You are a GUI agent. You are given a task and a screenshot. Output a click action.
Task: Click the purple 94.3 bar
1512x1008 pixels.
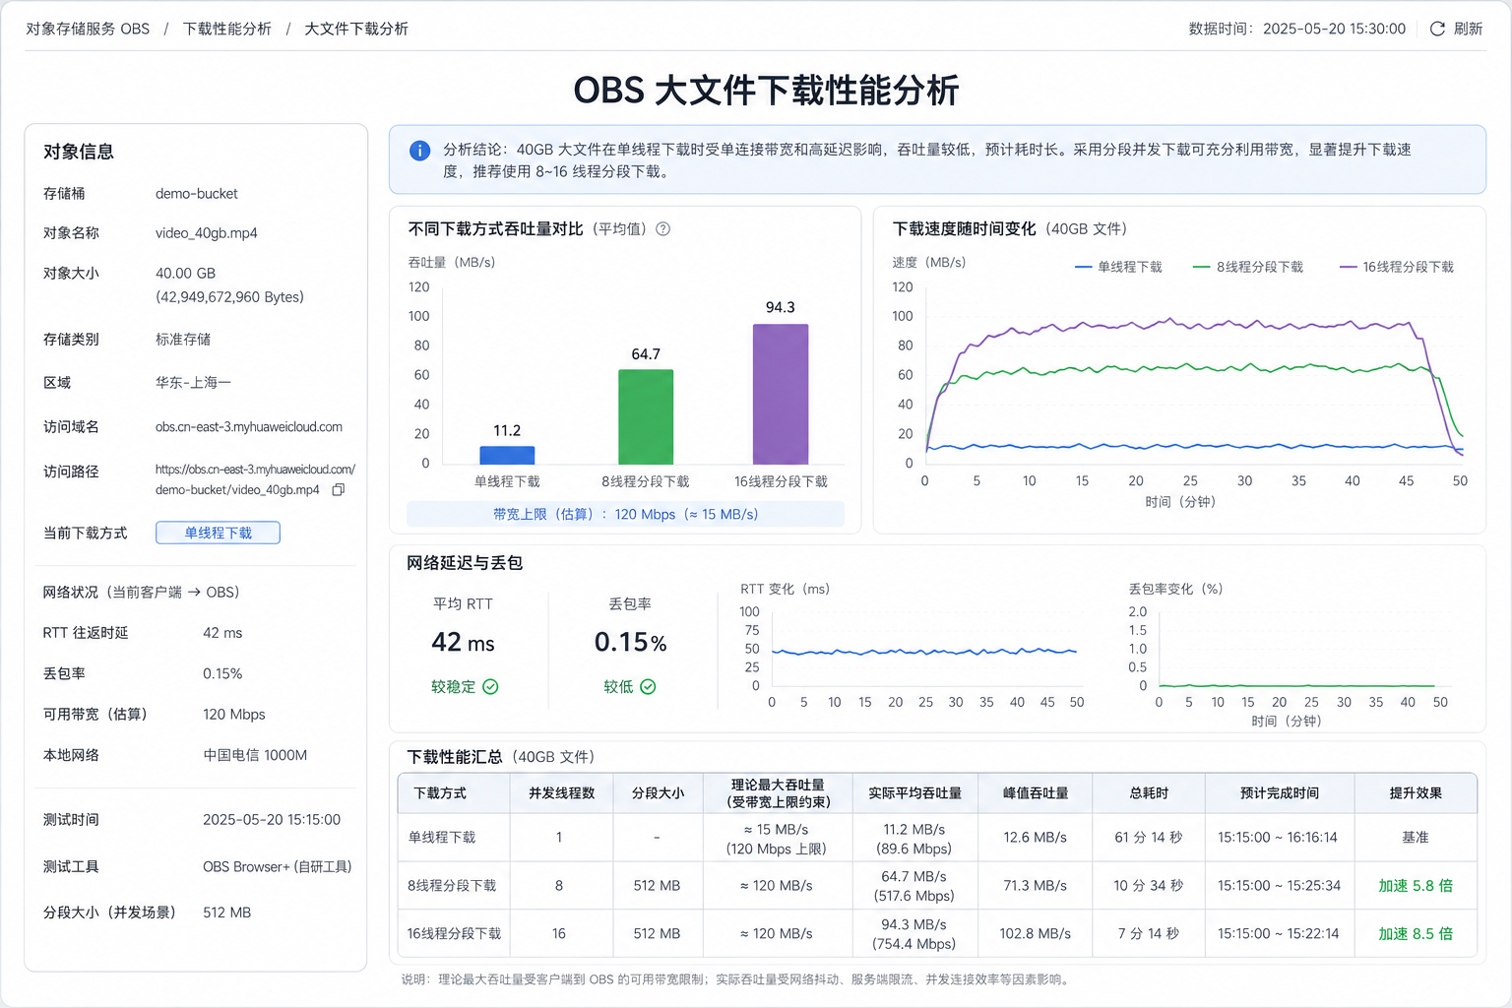coord(781,394)
